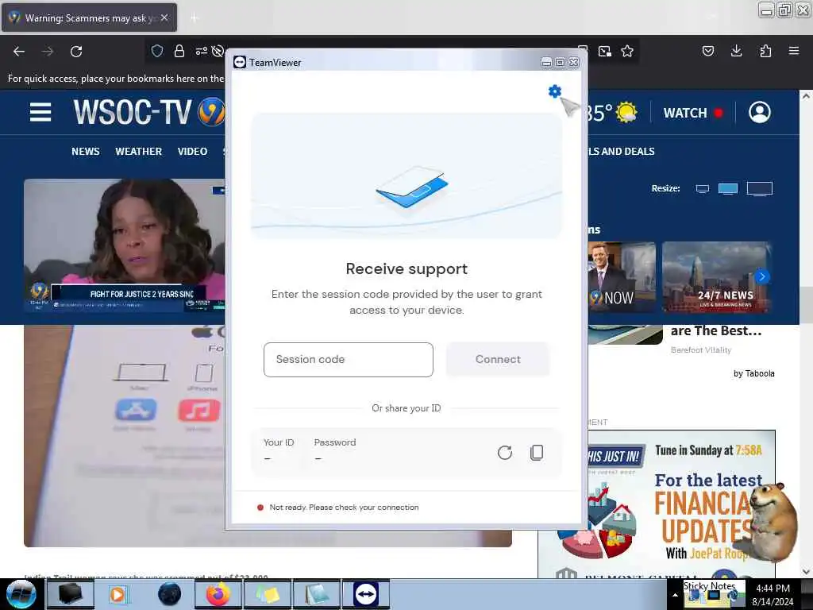Open the dark globe taskbar icon
813x610 pixels.
pos(170,594)
